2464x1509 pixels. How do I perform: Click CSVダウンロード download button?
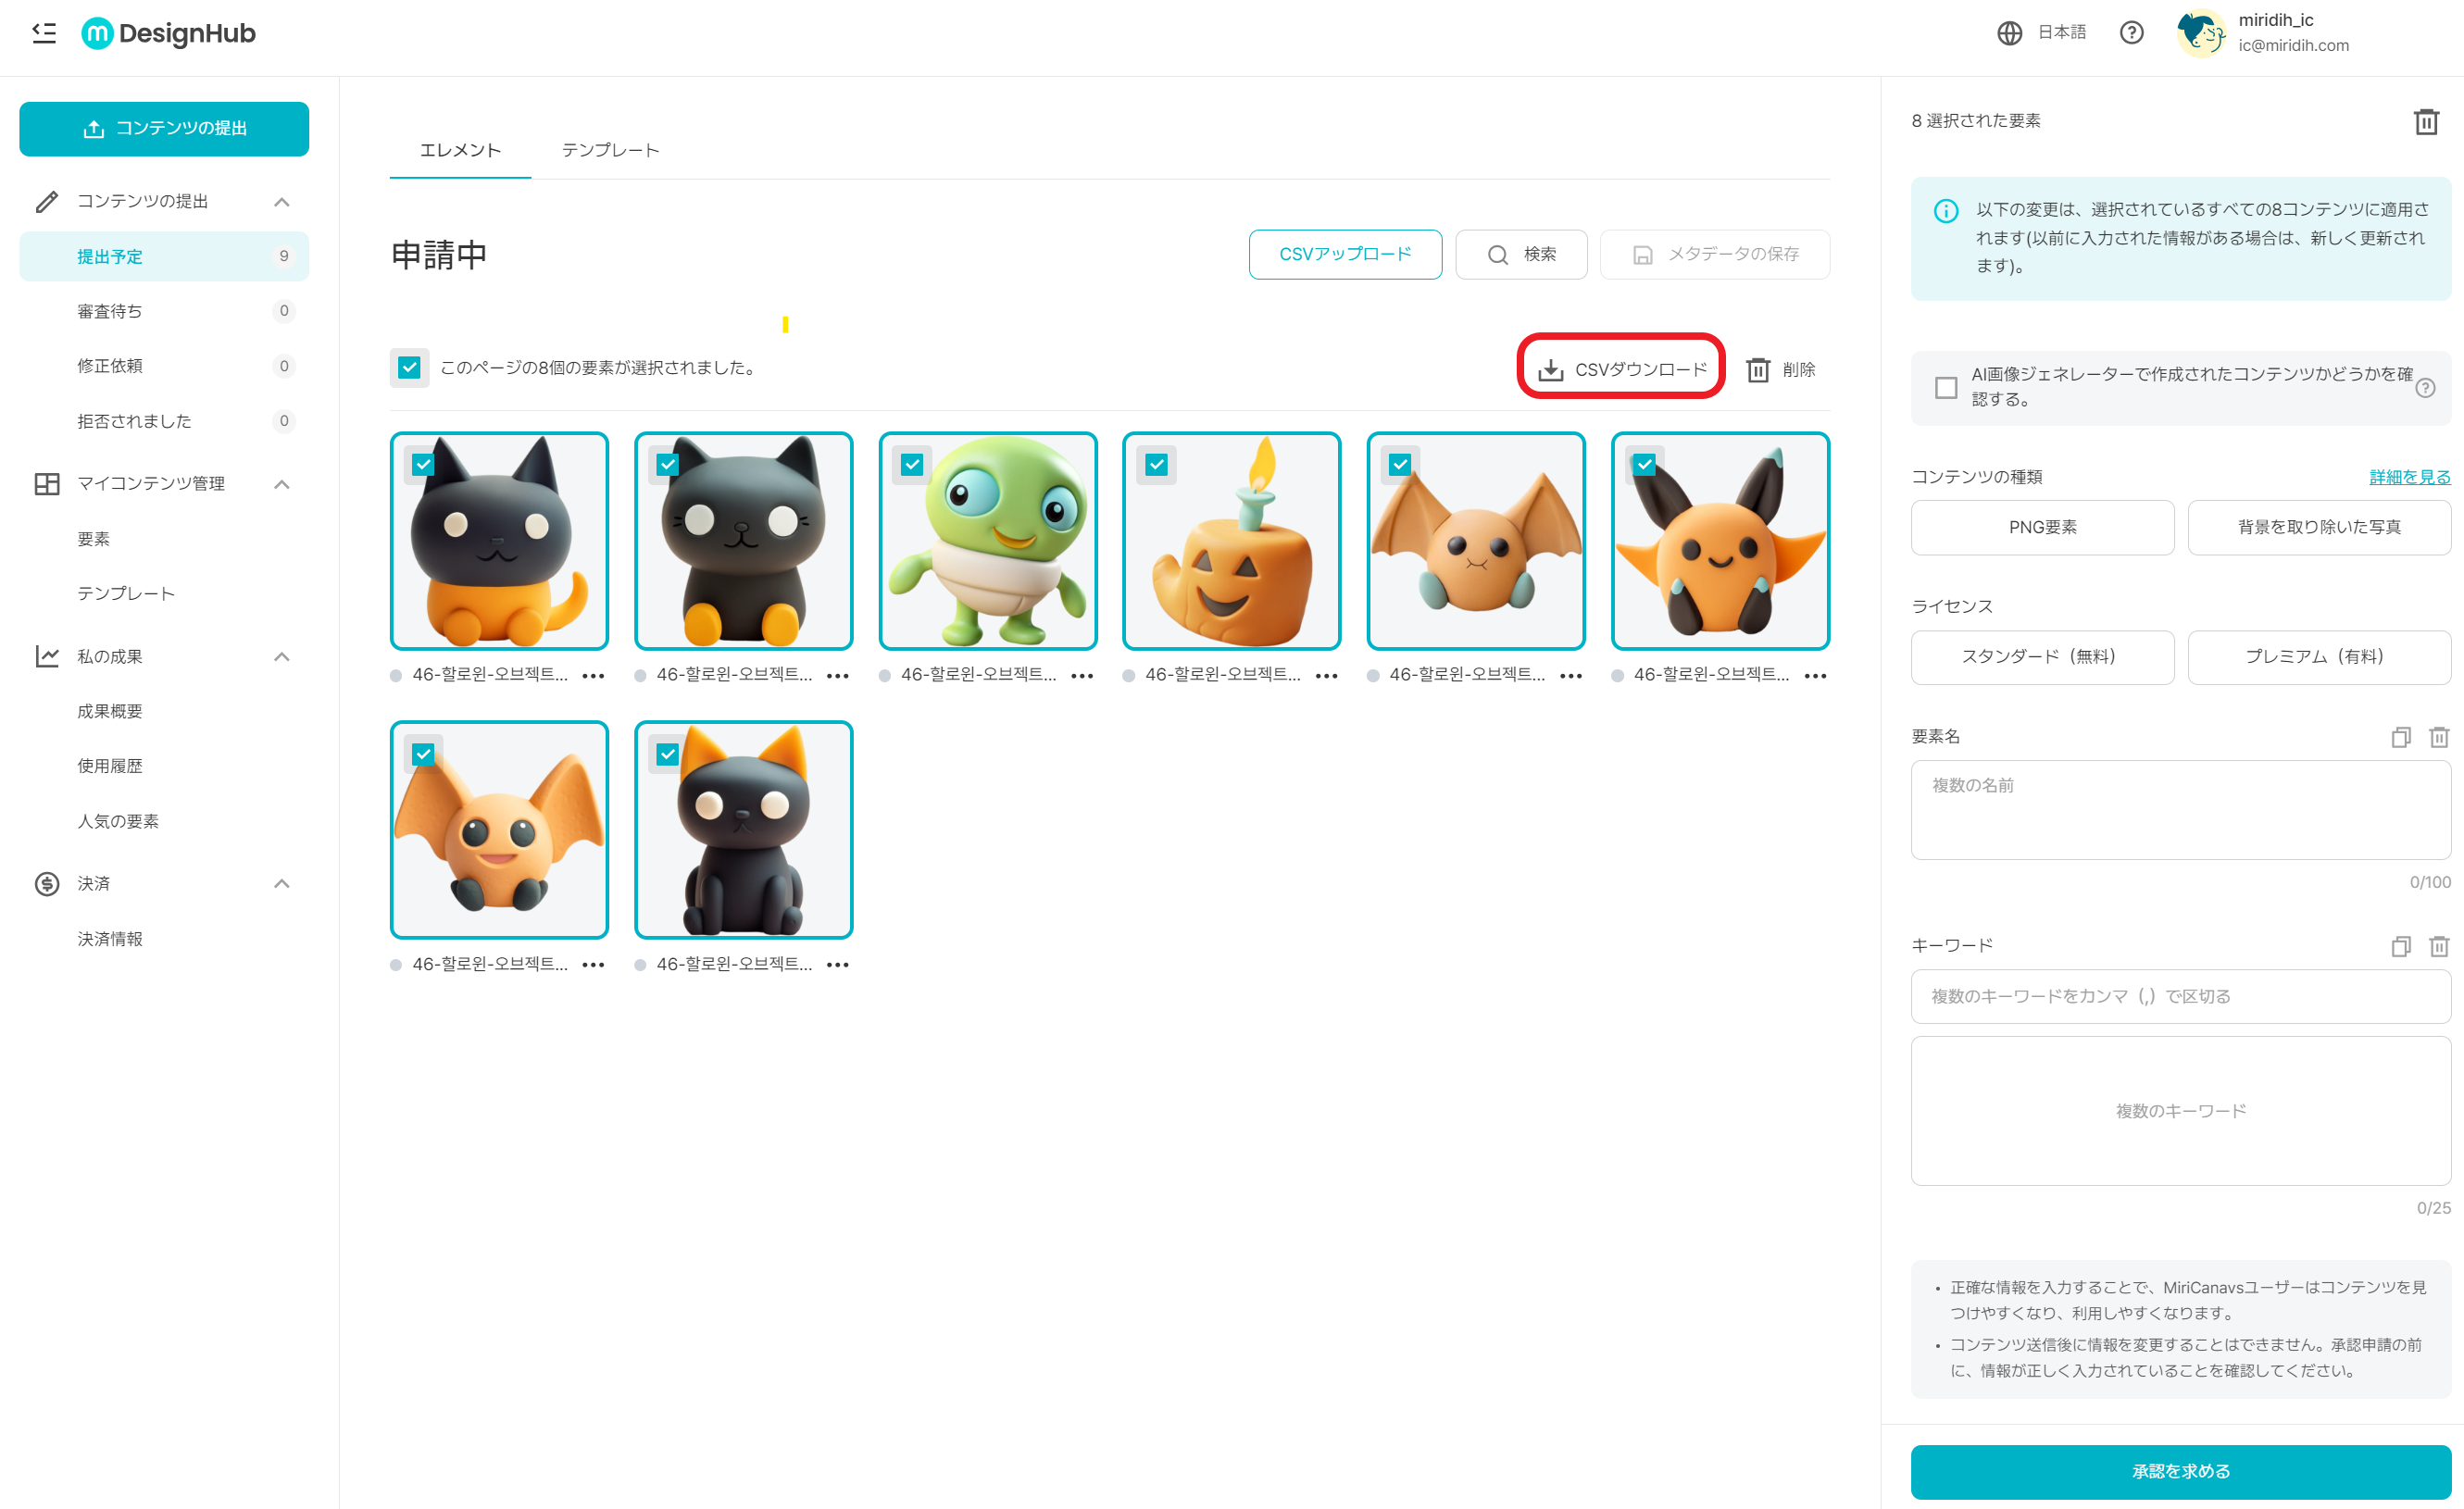pos(1621,369)
